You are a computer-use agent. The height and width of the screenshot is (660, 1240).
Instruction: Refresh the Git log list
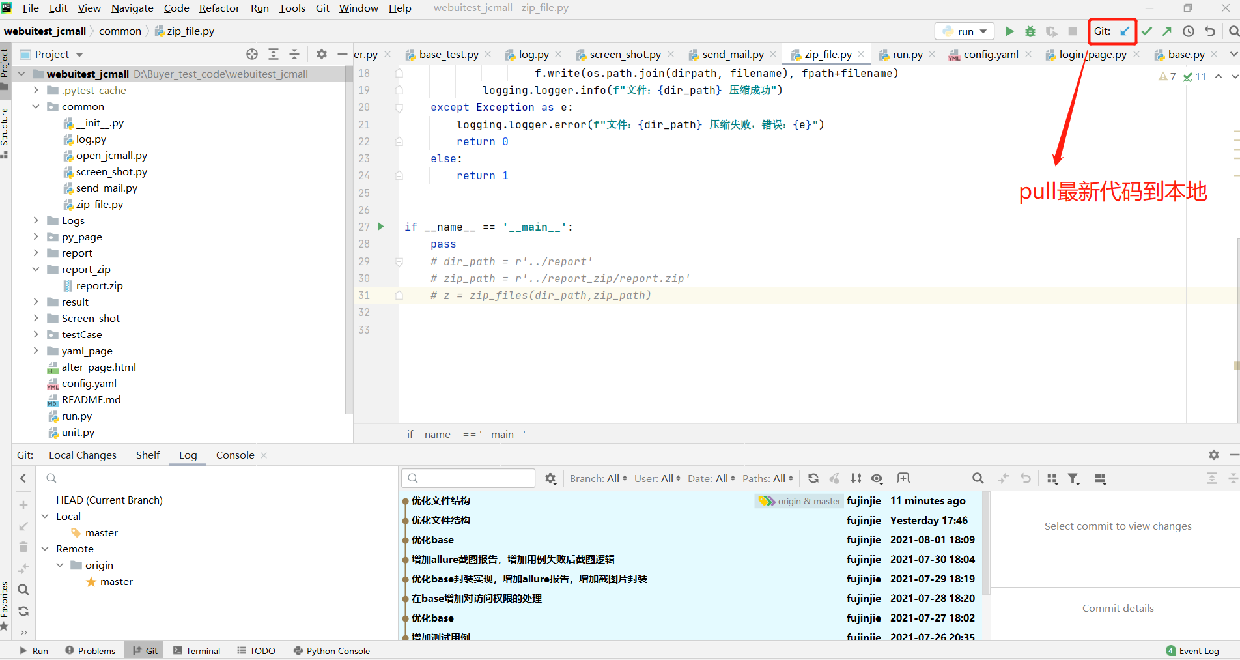[813, 478]
